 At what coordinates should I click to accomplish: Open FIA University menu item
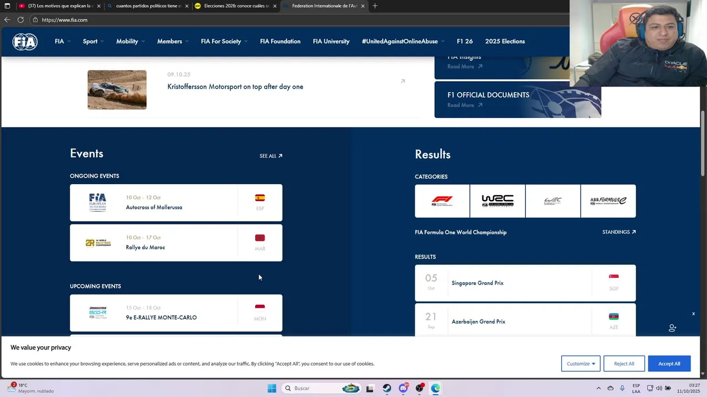(331, 41)
